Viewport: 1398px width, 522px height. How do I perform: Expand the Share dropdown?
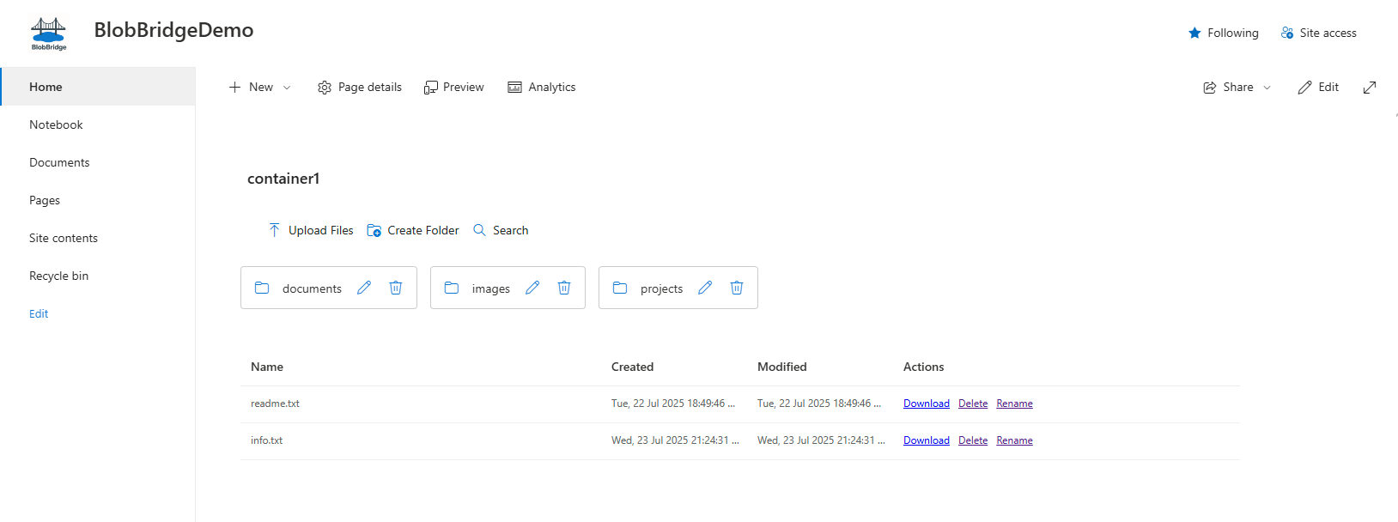click(1237, 88)
